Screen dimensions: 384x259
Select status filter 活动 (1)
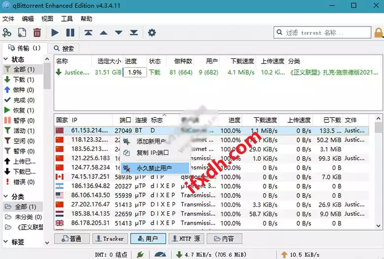coord(23,131)
